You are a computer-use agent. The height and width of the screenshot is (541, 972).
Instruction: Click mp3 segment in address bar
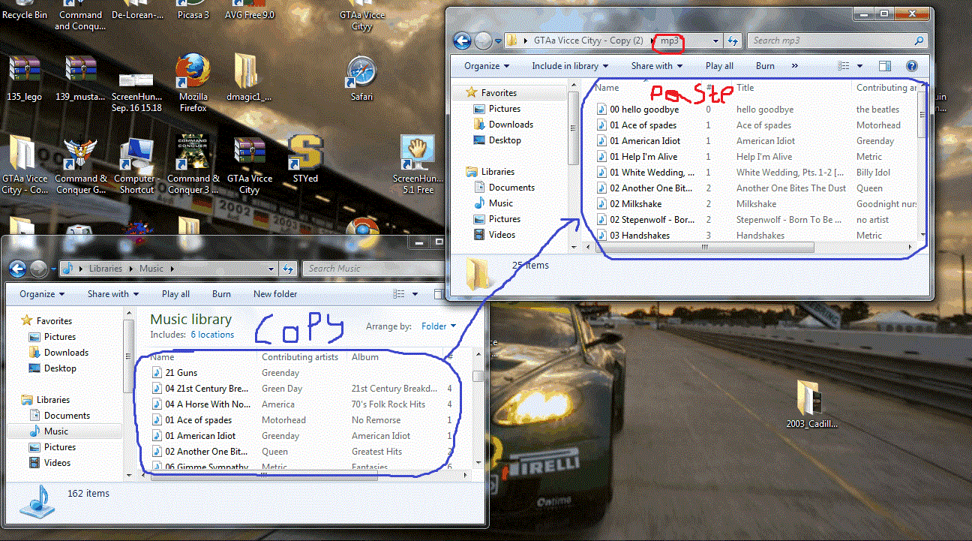pyautogui.click(x=669, y=41)
